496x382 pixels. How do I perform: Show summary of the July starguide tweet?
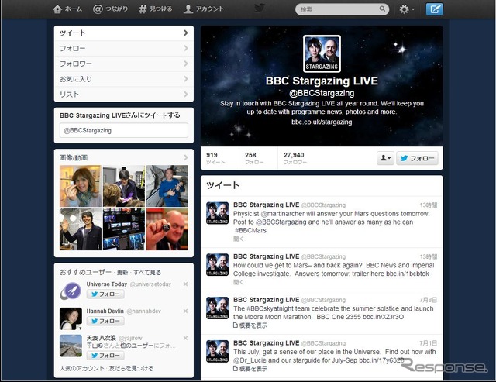click(250, 369)
